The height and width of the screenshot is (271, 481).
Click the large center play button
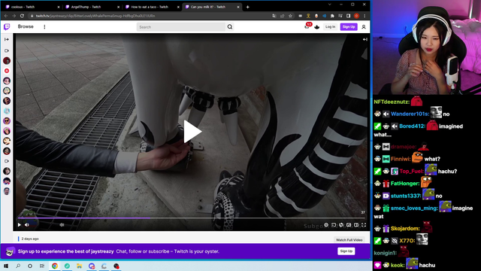[x=192, y=132]
